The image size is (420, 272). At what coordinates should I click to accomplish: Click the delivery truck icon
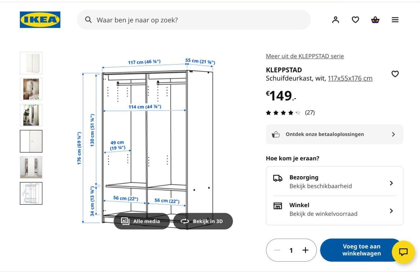pyautogui.click(x=277, y=178)
